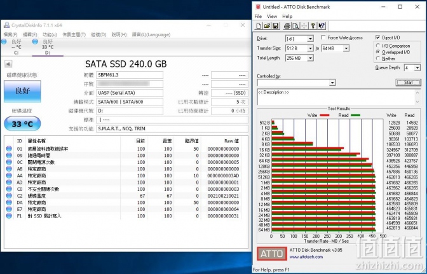Click the 512 B write result 12928

(x=394, y=123)
